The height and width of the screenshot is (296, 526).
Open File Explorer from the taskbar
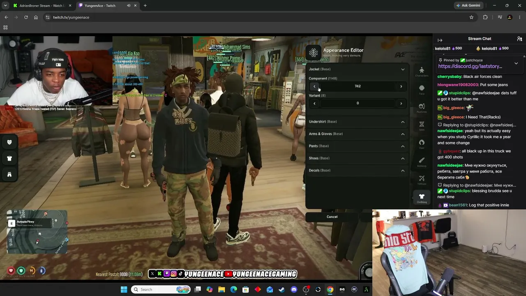(221, 289)
